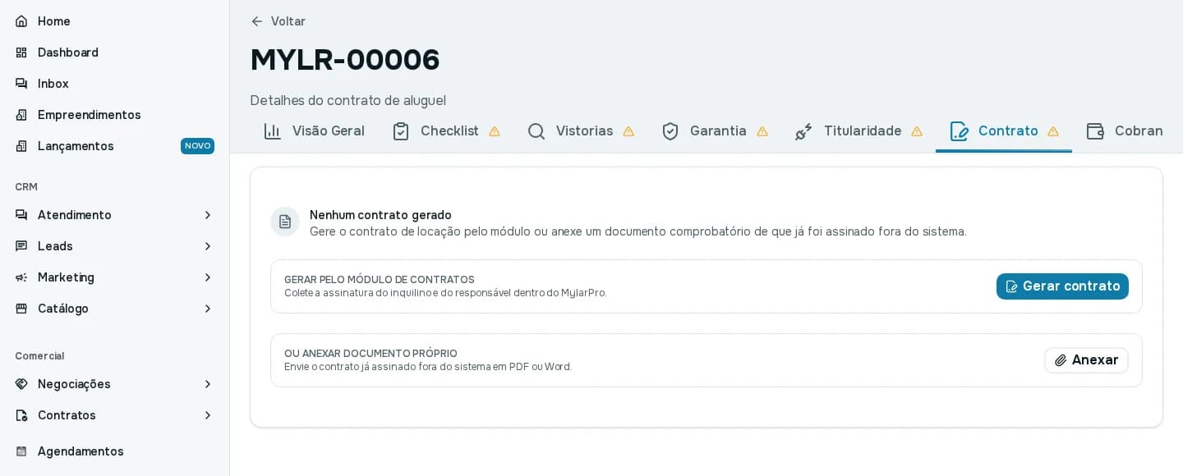Expand the Leads submenu chevron

[x=208, y=246]
